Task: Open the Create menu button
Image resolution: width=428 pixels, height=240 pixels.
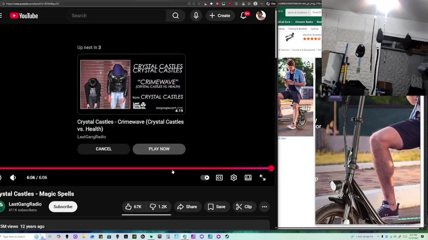Action: (220, 16)
